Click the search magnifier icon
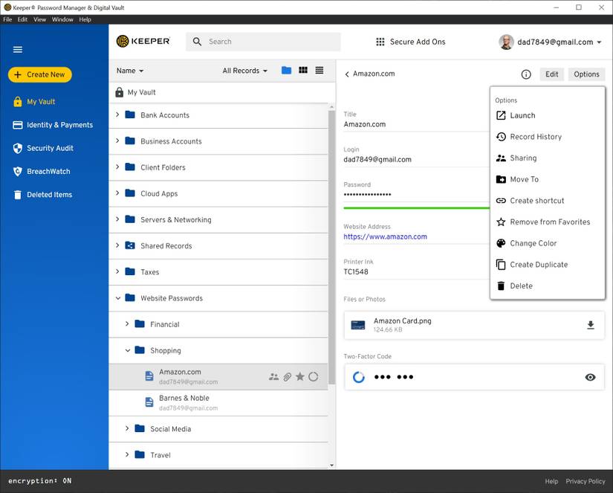Image resolution: width=613 pixels, height=493 pixels. [197, 42]
